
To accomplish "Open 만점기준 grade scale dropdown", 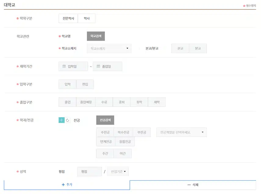I will coord(118,172).
